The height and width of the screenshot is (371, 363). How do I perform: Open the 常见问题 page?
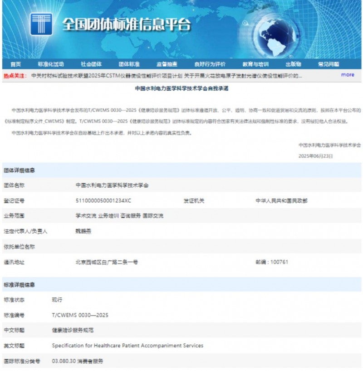(329, 64)
